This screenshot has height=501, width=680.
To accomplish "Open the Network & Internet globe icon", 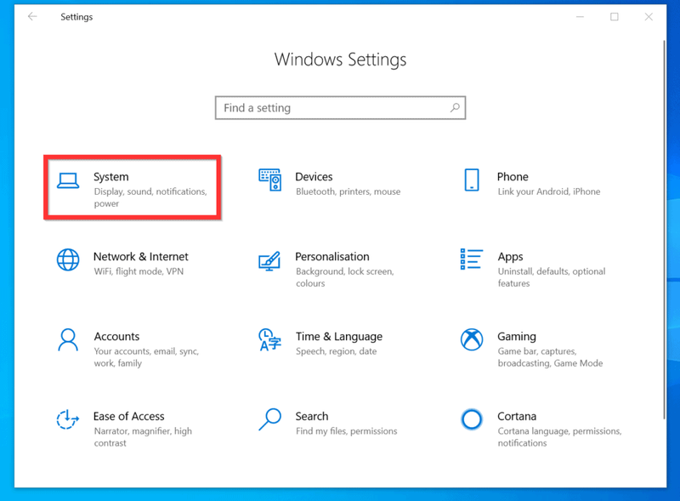I will pyautogui.click(x=68, y=259).
